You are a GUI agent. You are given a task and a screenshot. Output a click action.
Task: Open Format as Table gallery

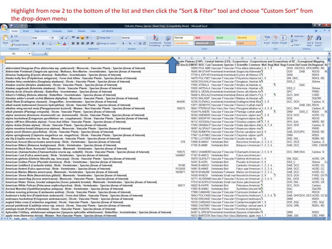pyautogui.click(x=167, y=41)
